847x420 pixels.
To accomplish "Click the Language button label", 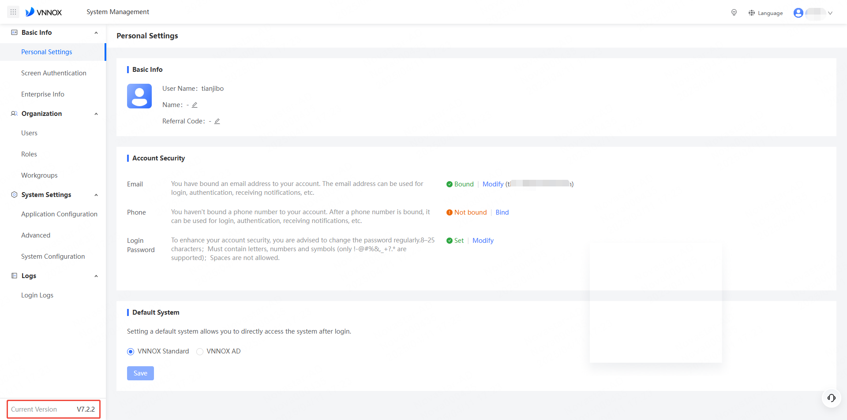I will point(770,13).
